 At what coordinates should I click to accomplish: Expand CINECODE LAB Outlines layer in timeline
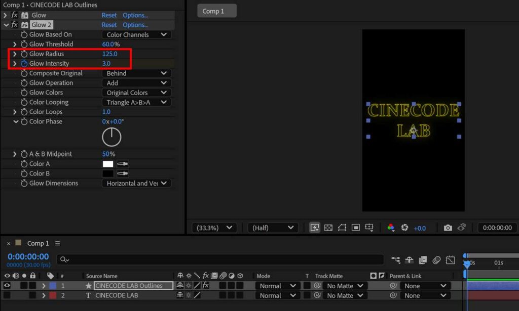(x=44, y=286)
